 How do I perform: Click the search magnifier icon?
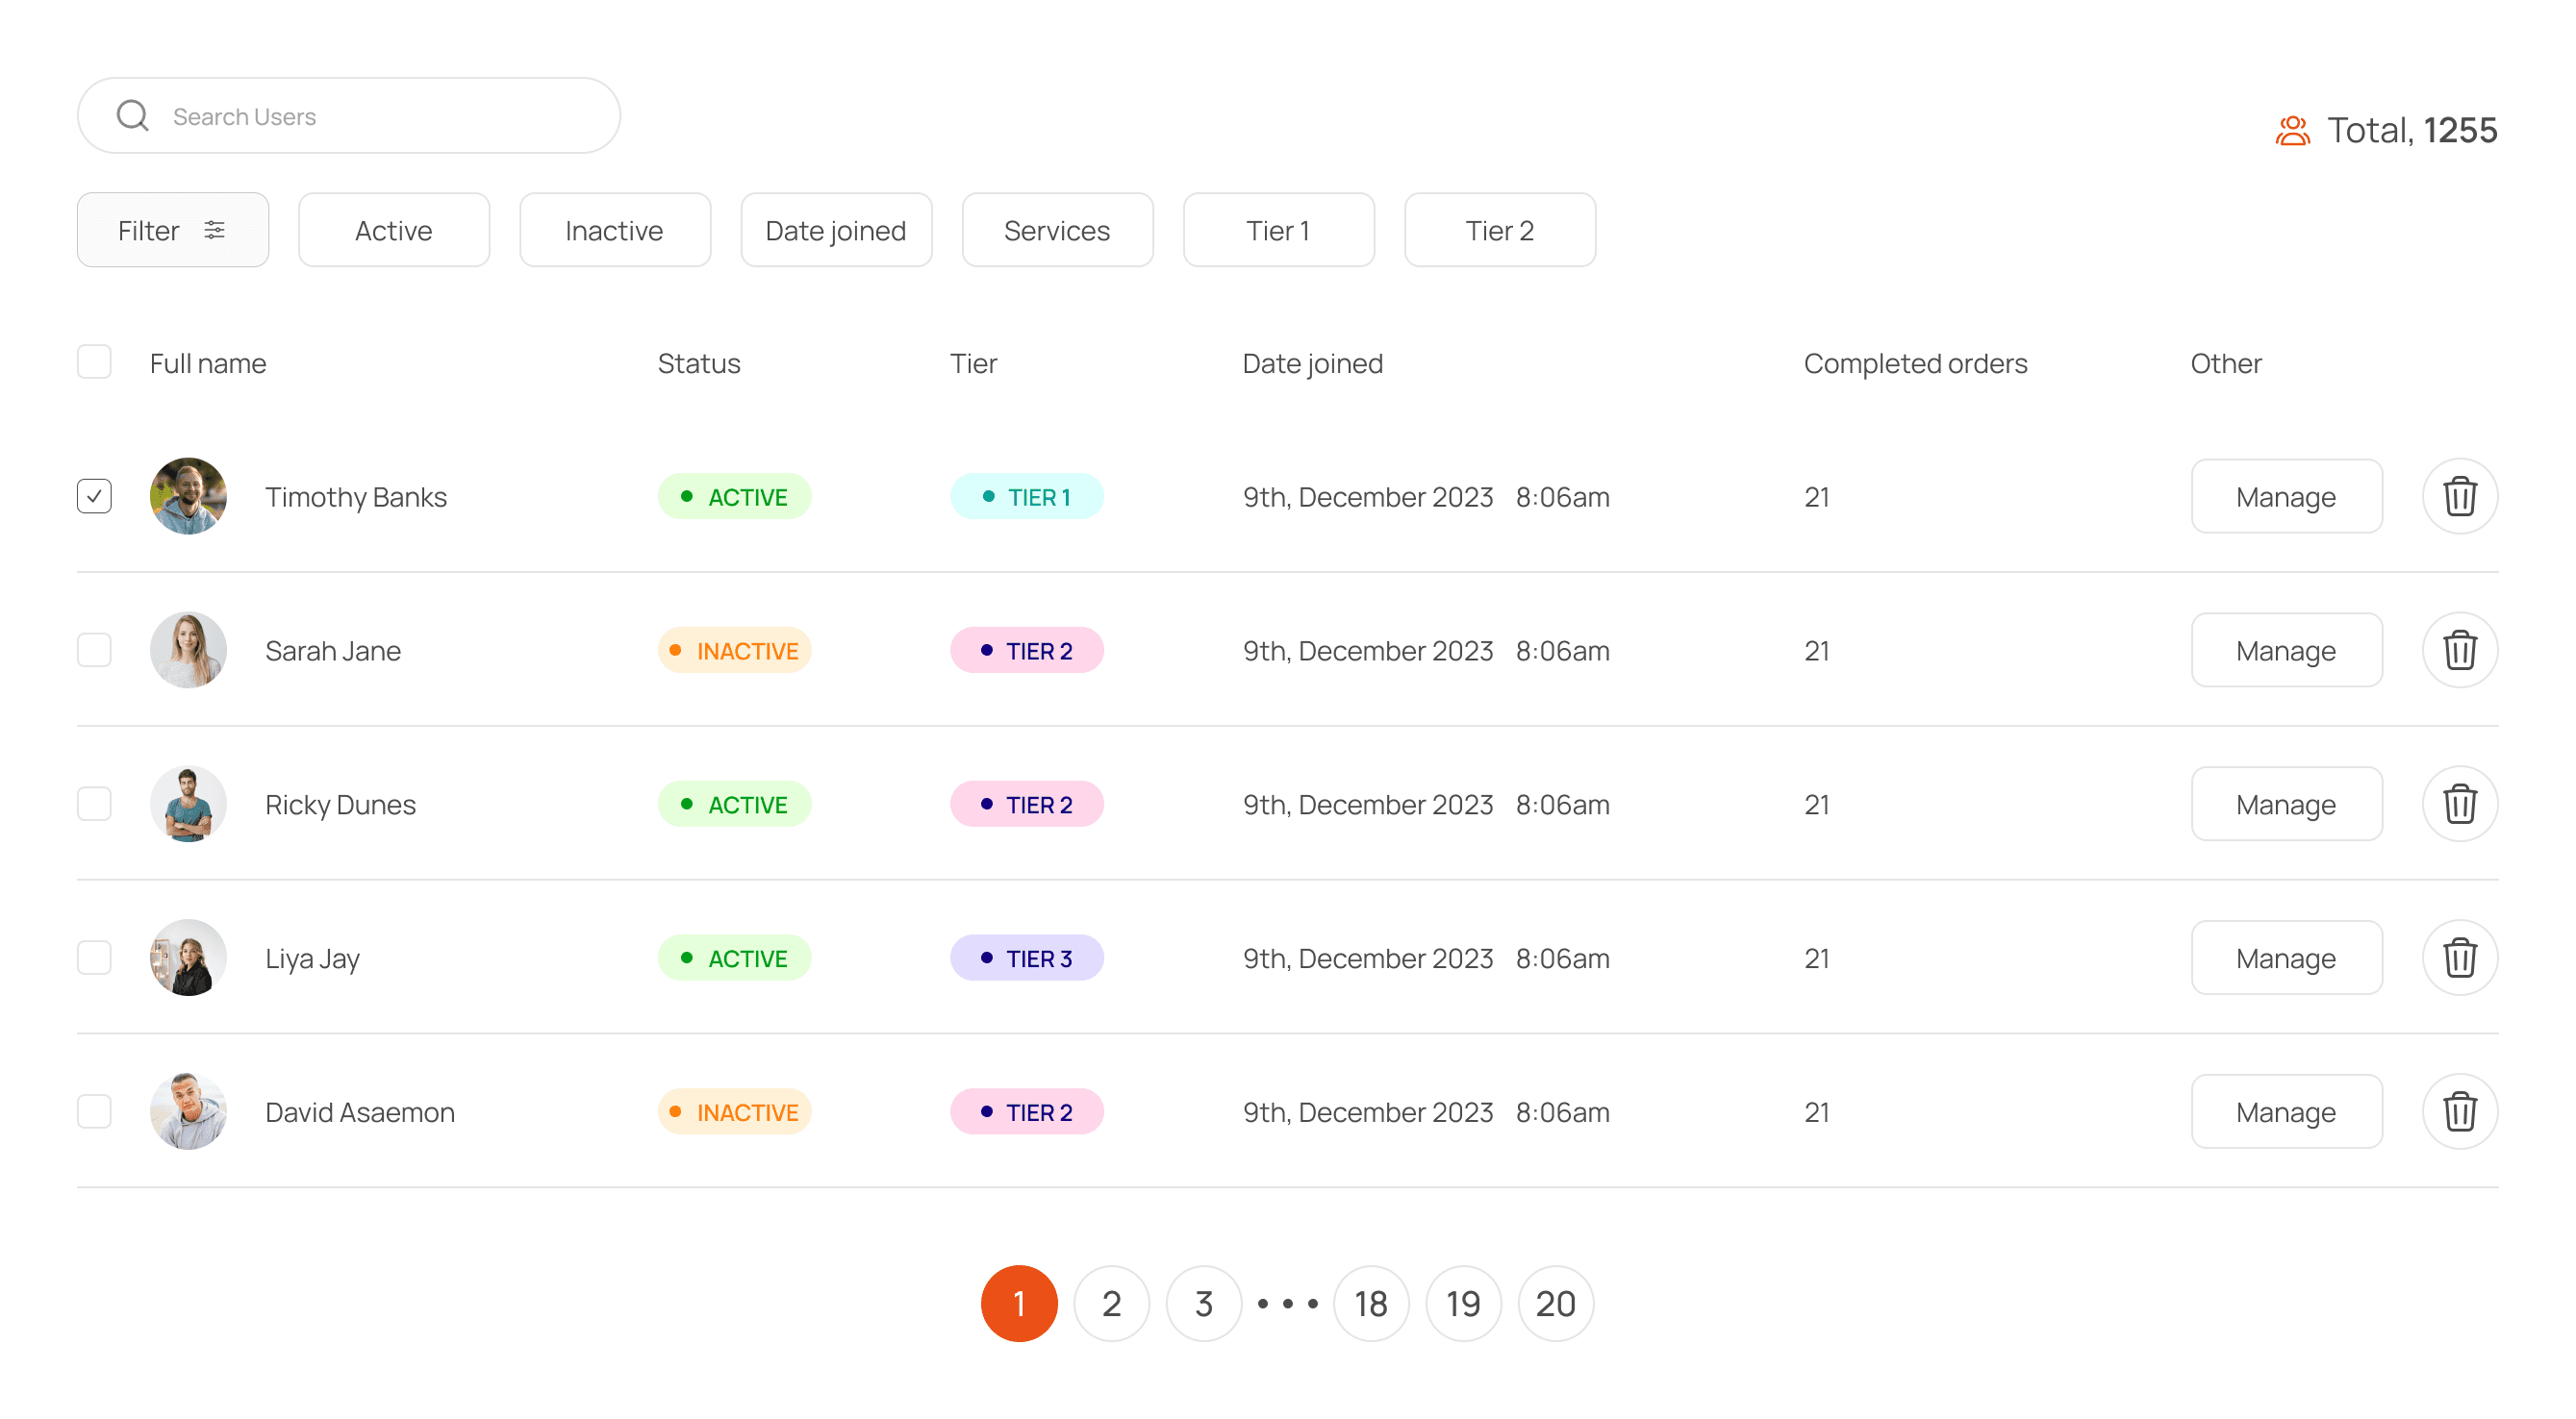tap(132, 116)
